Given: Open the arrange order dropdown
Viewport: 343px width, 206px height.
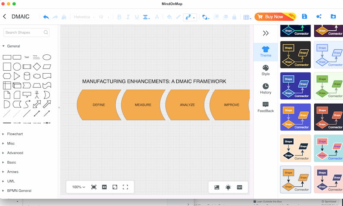Looking at the screenshot, I should pyautogui.click(x=206, y=17).
